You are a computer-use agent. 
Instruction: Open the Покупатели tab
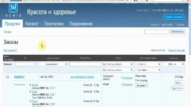[54, 24]
